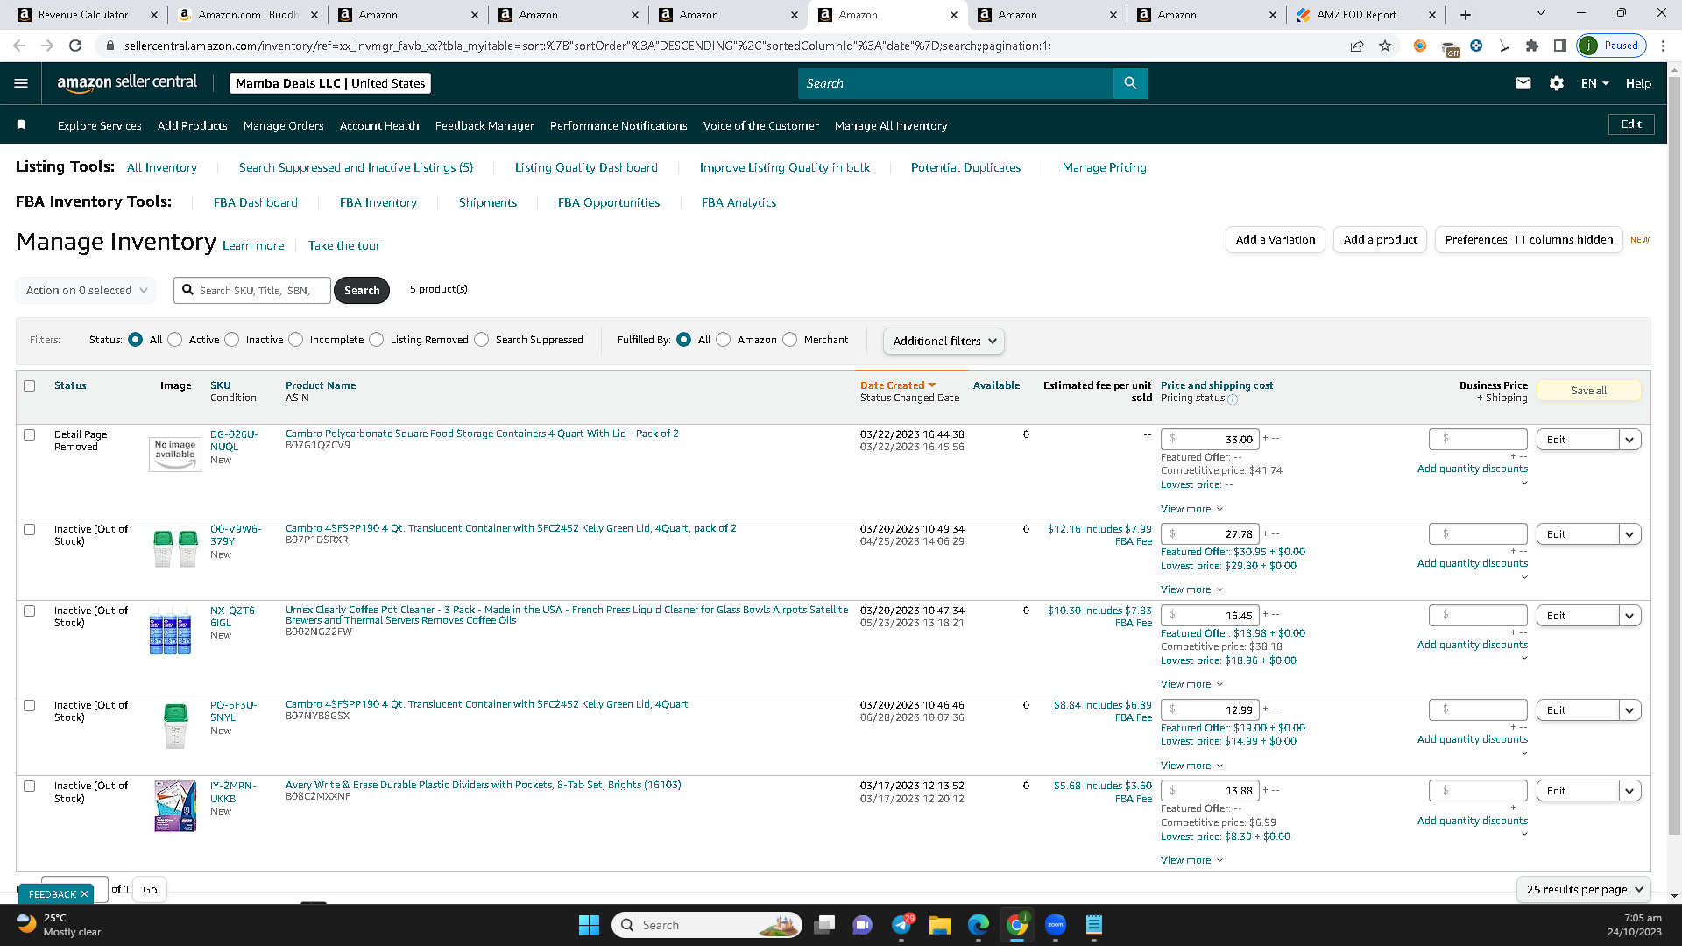The image size is (1682, 946).
Task: Go back with the browser back arrow
Action: point(19,46)
